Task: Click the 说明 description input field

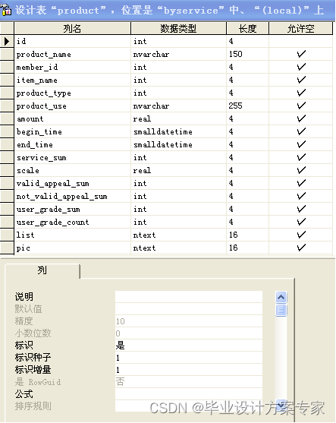Action: (189, 297)
